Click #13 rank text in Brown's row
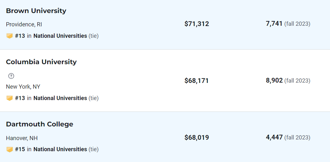 point(20,36)
